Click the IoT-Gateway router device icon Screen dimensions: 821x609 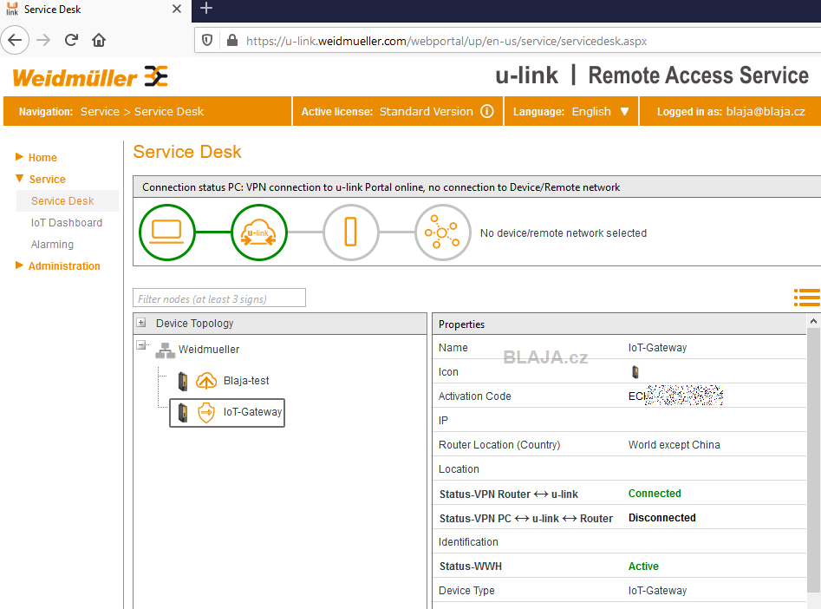(183, 413)
